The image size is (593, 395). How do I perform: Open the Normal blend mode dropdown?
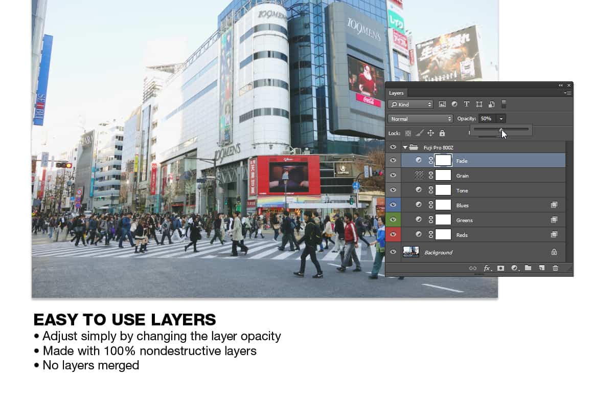click(x=420, y=119)
